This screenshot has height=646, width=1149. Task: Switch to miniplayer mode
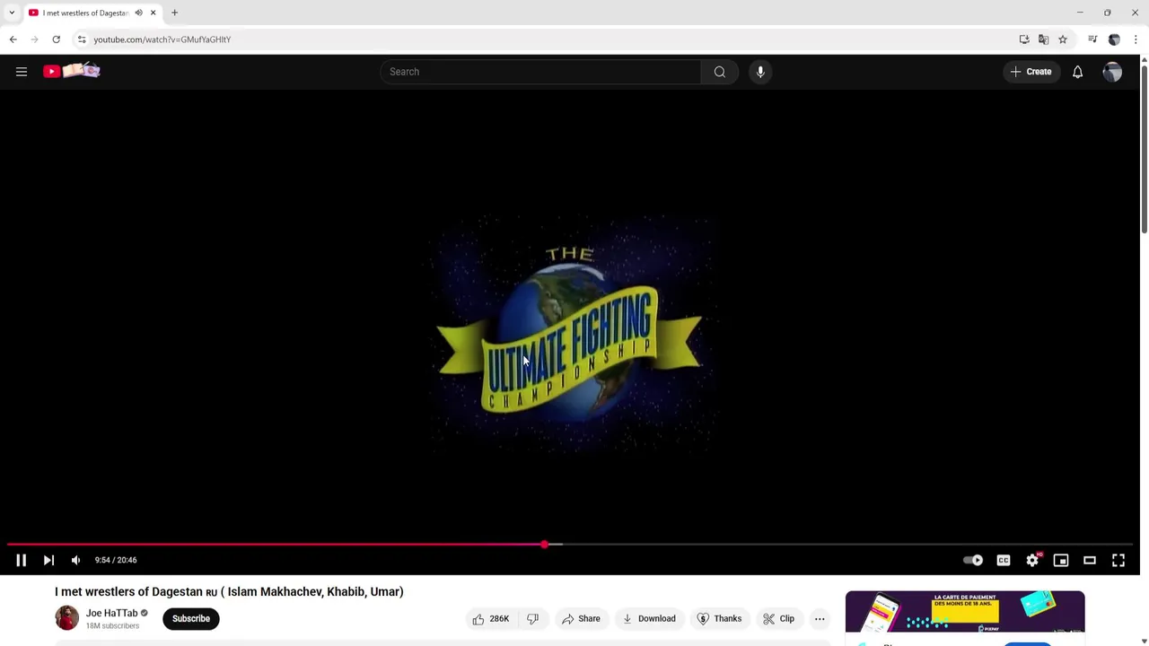click(x=1061, y=560)
